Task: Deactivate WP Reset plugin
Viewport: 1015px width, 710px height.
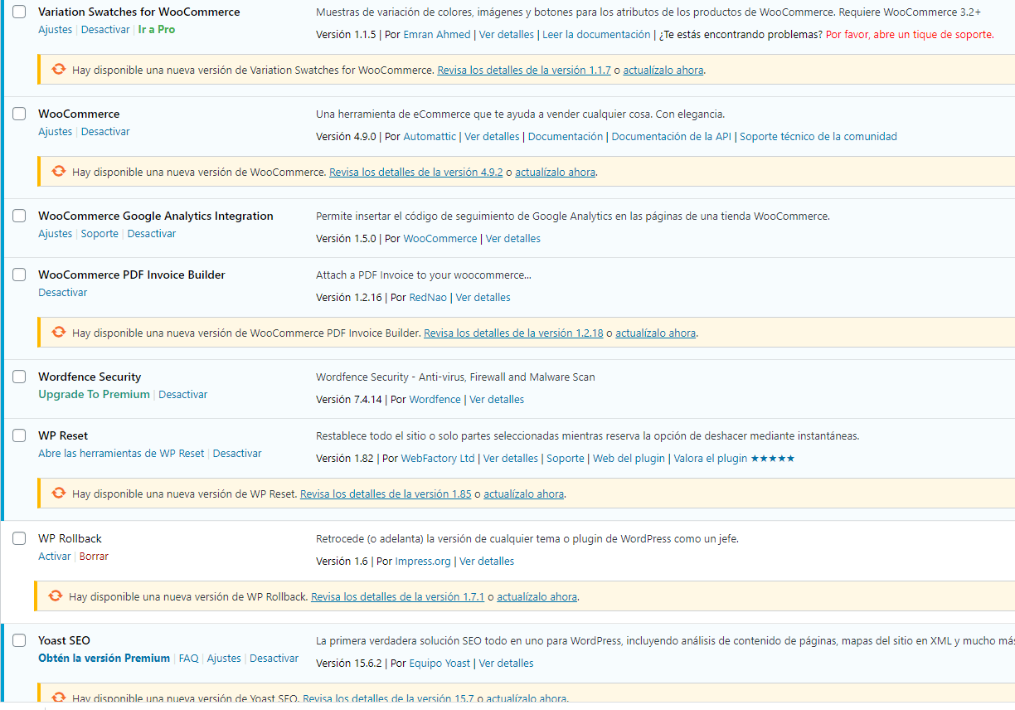Action: click(237, 454)
